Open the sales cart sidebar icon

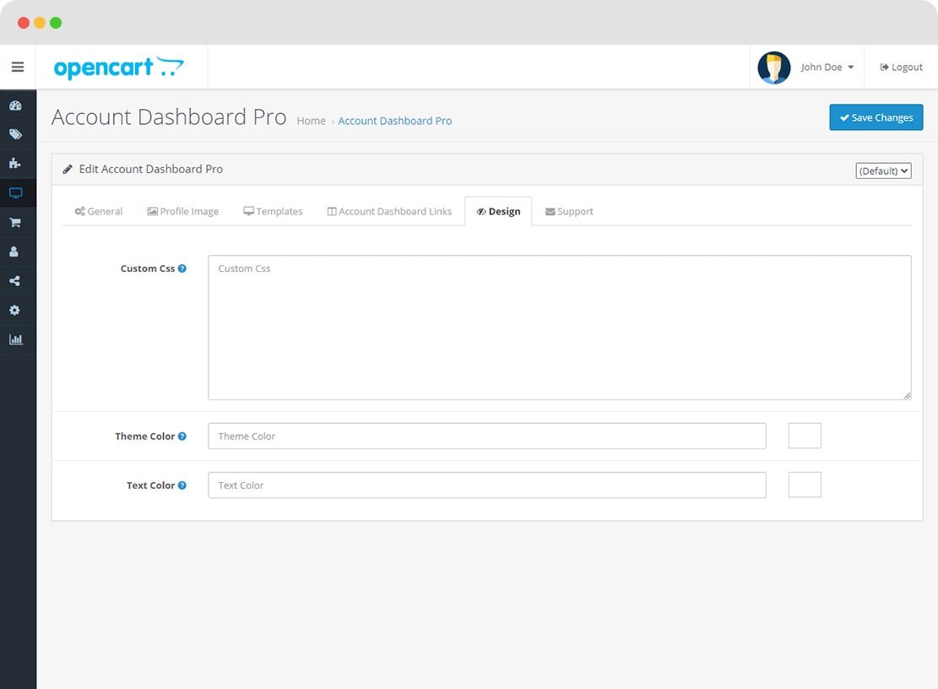pyautogui.click(x=15, y=223)
